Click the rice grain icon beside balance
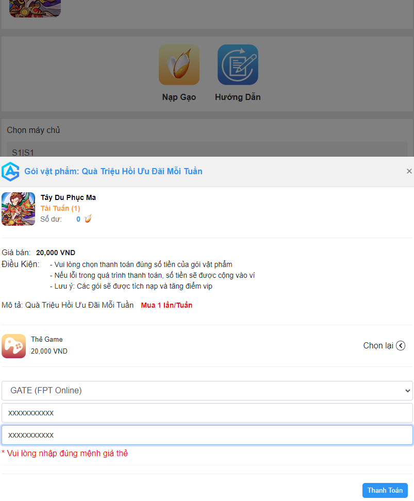The width and height of the screenshot is (414, 501). pos(88,219)
